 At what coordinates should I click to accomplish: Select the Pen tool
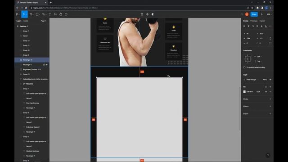click(x=43, y=14)
